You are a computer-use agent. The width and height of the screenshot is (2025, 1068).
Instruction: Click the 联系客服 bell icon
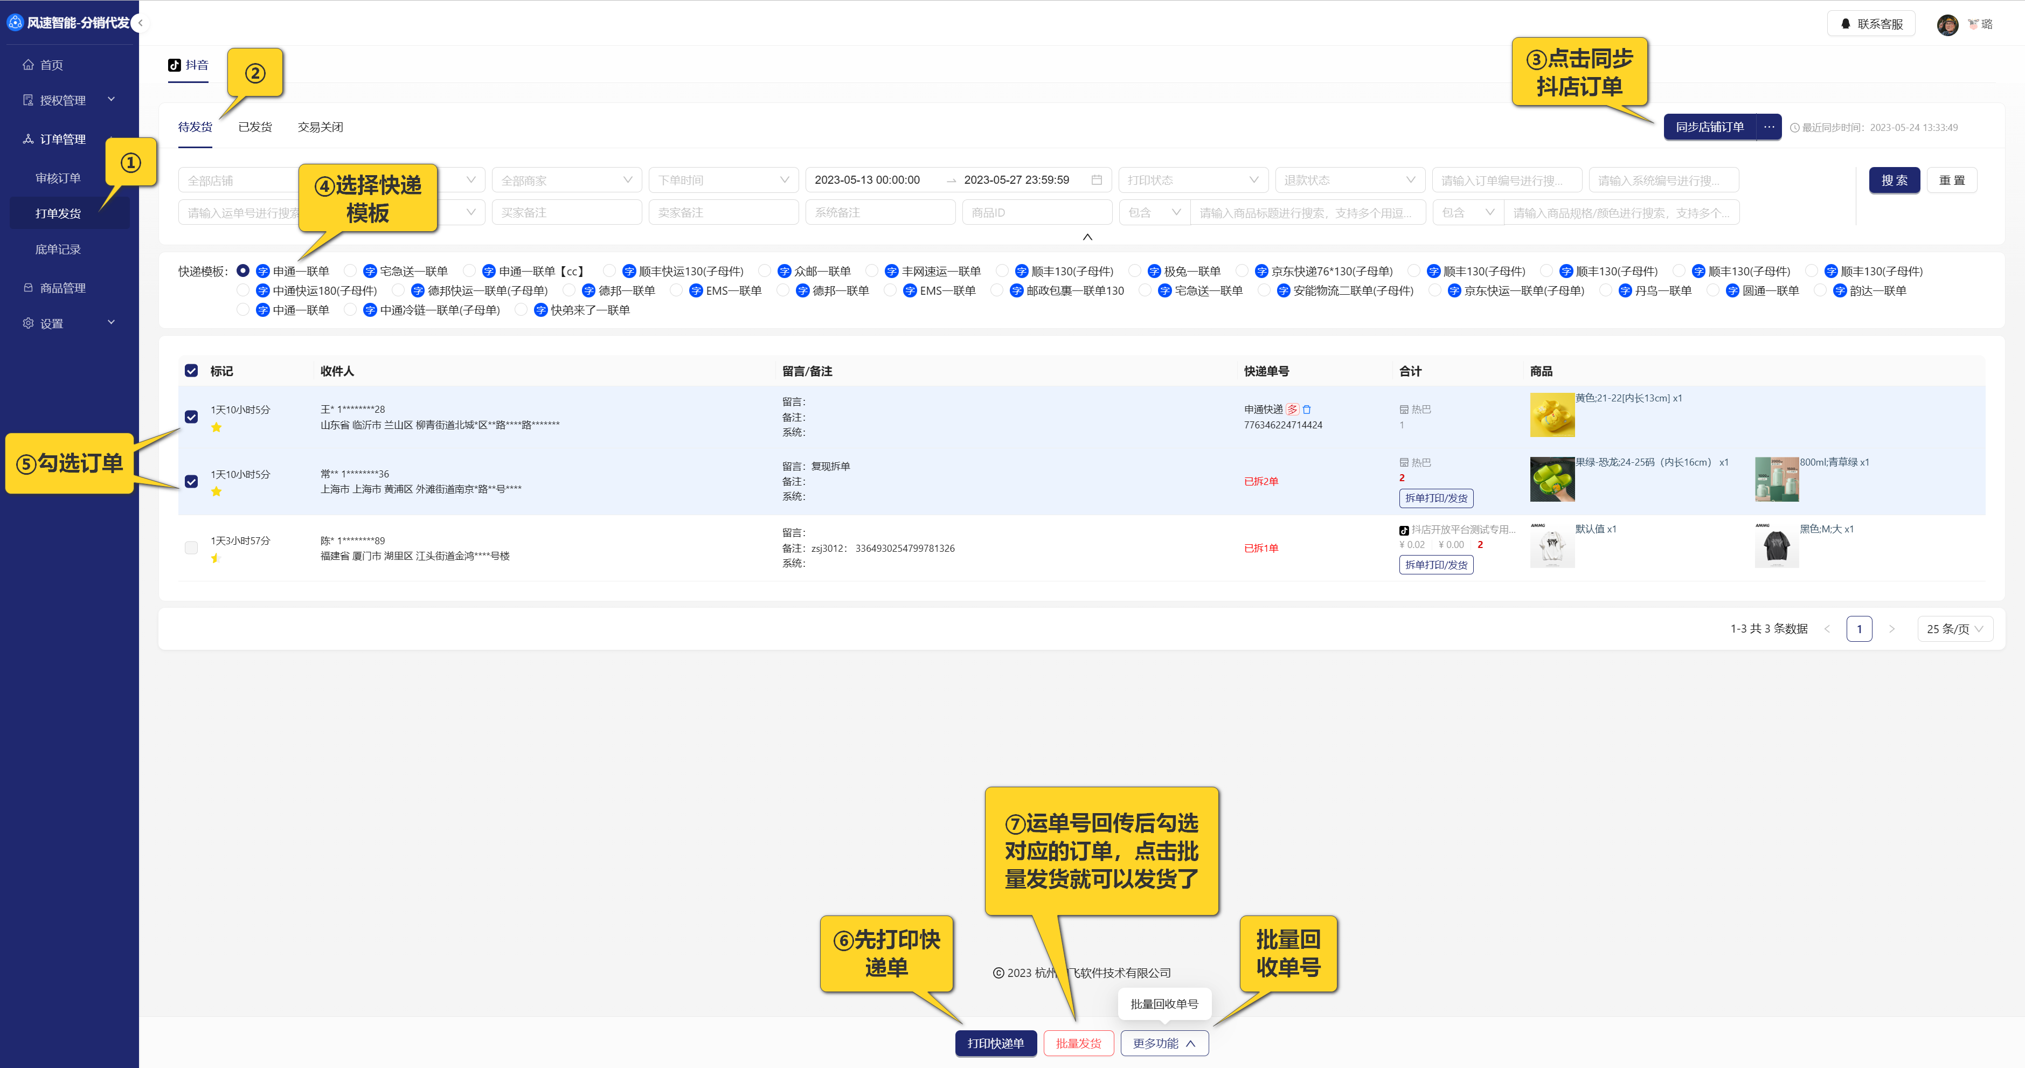click(x=1845, y=24)
